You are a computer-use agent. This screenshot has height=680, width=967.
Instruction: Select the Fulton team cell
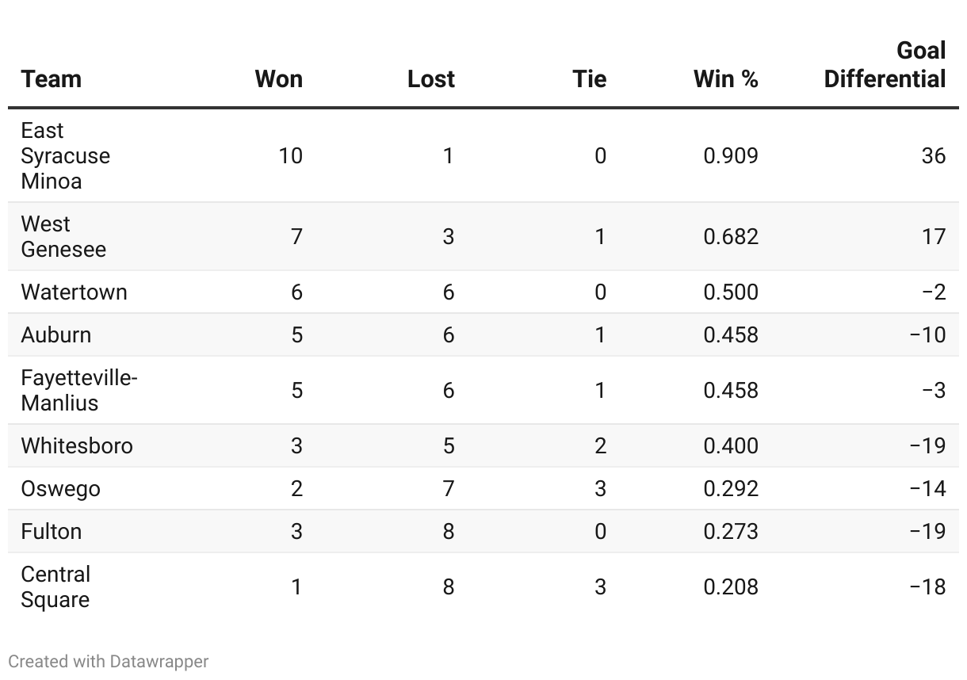(52, 531)
